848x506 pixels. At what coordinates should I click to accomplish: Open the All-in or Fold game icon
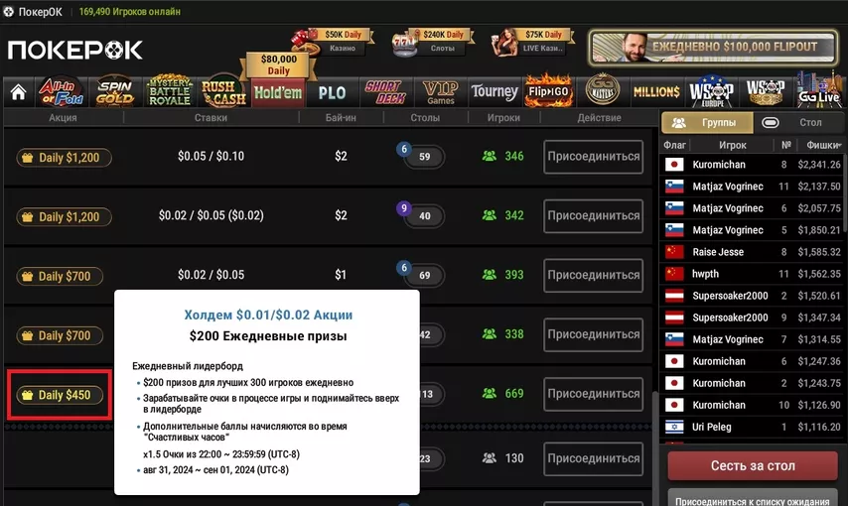click(x=61, y=92)
